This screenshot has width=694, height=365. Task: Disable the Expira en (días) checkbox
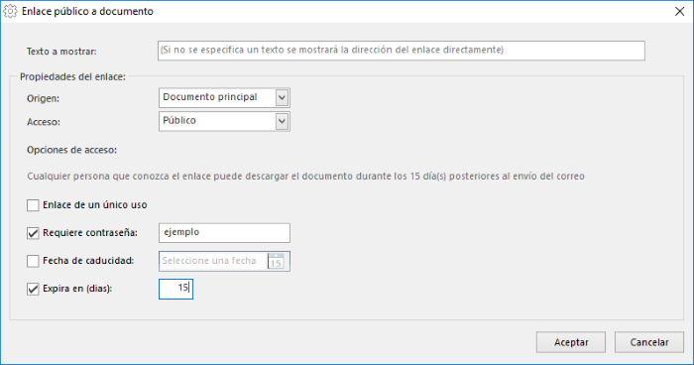click(33, 289)
